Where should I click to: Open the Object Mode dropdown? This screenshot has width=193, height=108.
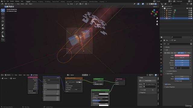(10, 4)
